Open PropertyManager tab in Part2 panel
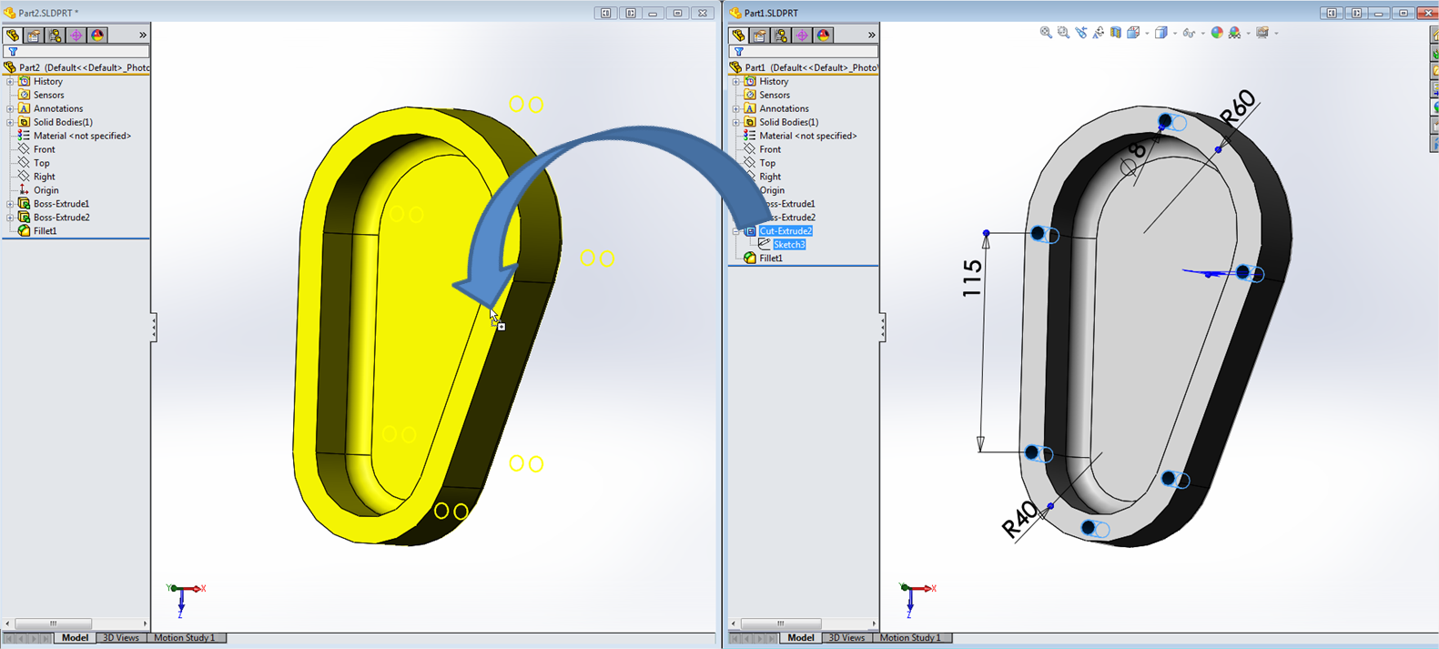 [x=34, y=35]
